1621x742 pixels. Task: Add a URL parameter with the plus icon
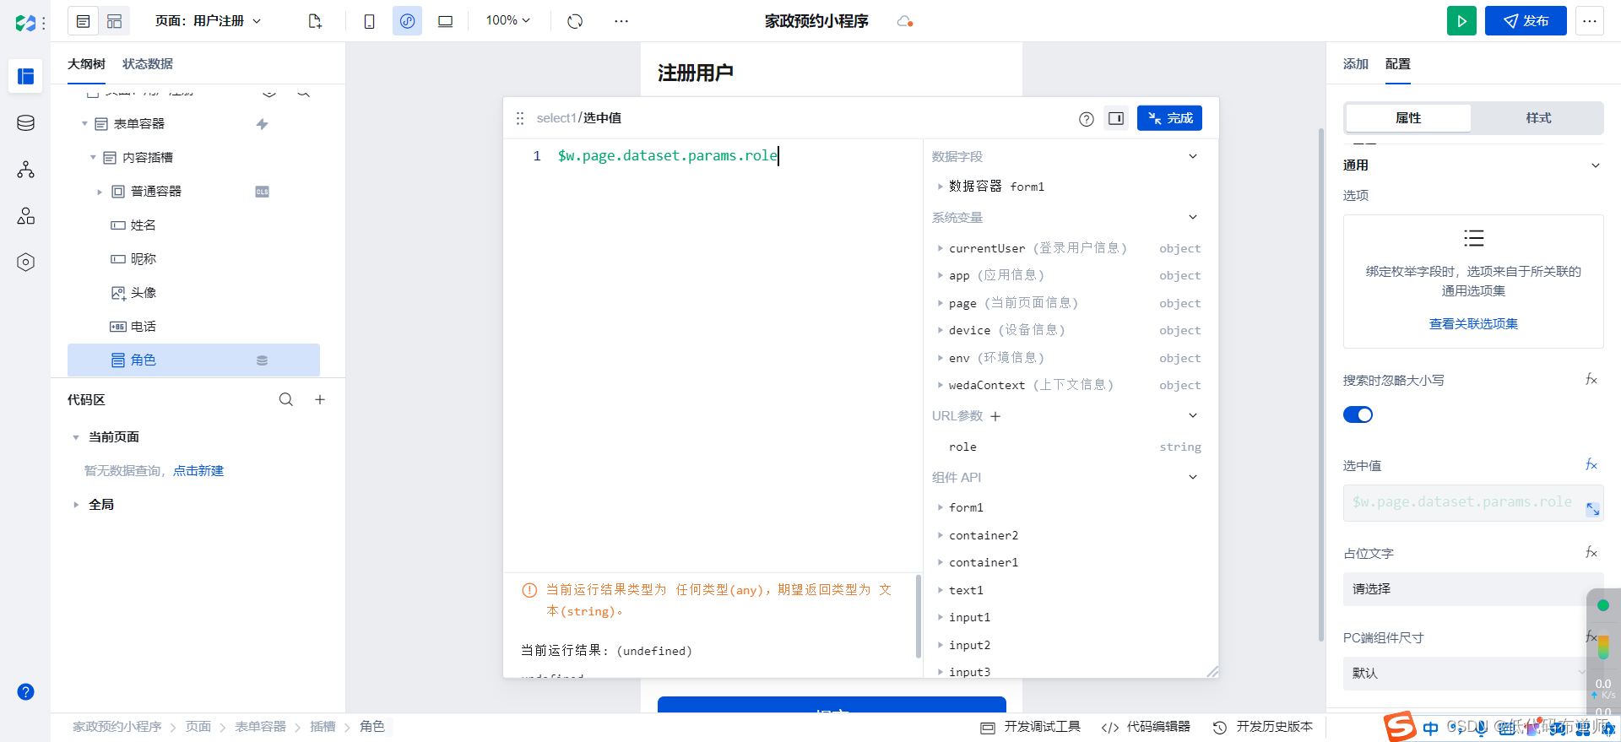coord(995,416)
